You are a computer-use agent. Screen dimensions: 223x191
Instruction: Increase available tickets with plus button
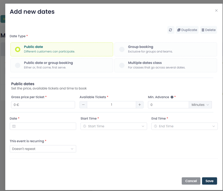140,105
